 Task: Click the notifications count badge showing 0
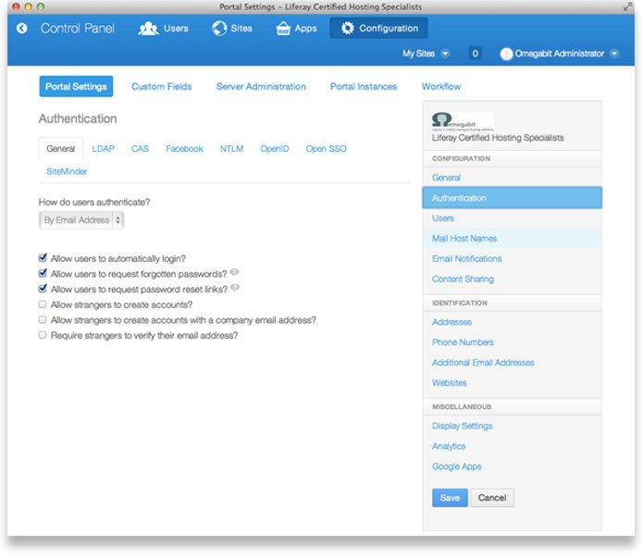[475, 54]
